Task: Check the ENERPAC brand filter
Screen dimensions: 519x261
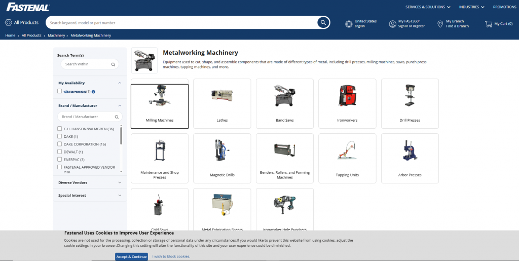Action: pos(60,159)
